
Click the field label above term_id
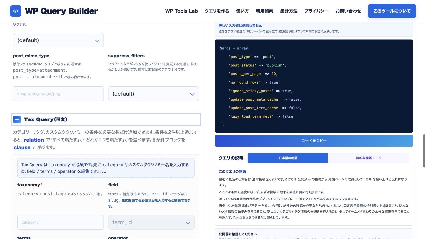pos(113,185)
